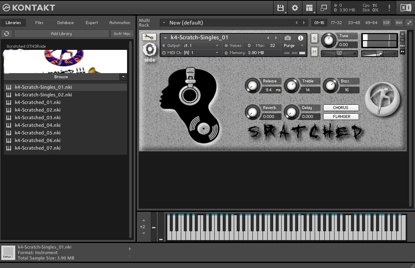Select rack page 49-64
Image resolution: width=415 pixels, height=268 pixels.
tap(371, 23)
